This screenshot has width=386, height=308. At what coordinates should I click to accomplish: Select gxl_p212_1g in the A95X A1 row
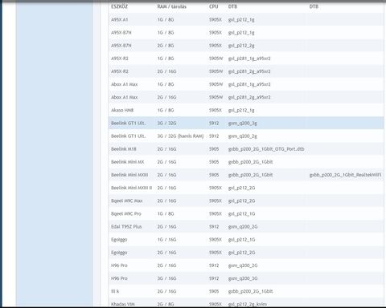[x=241, y=19]
